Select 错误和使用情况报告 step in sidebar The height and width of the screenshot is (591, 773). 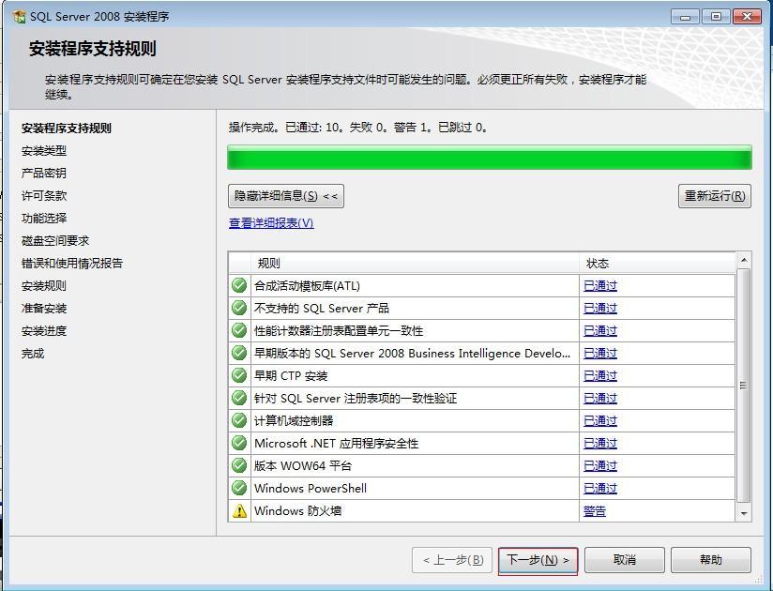72,264
